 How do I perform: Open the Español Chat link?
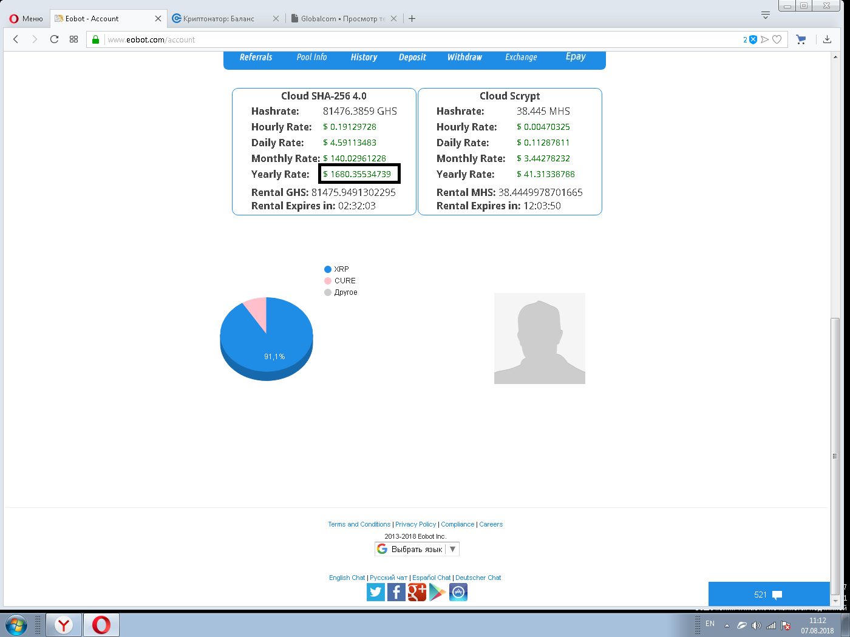coord(432,578)
